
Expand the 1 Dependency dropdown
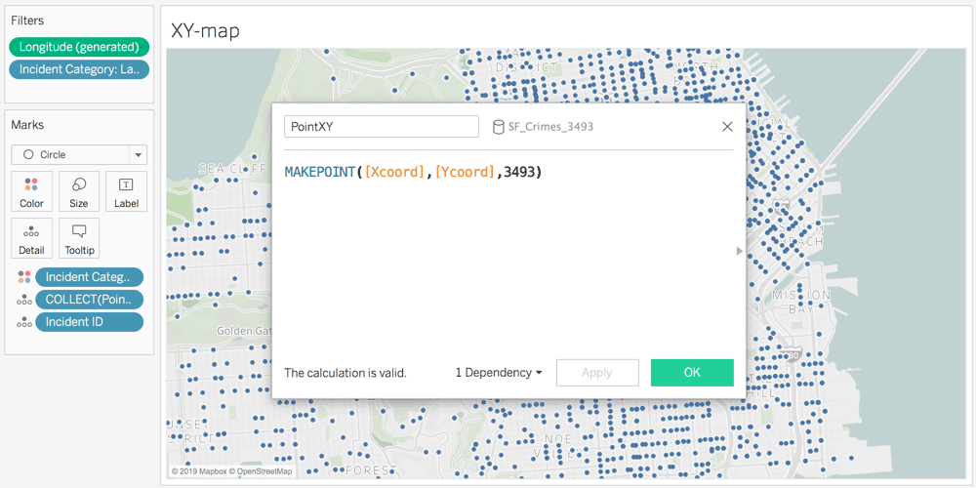[x=499, y=373]
